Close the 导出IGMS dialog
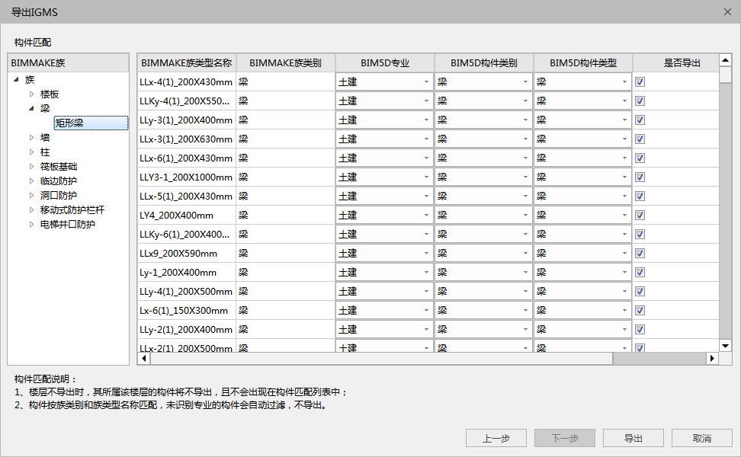This screenshot has width=741, height=457. pos(727,11)
